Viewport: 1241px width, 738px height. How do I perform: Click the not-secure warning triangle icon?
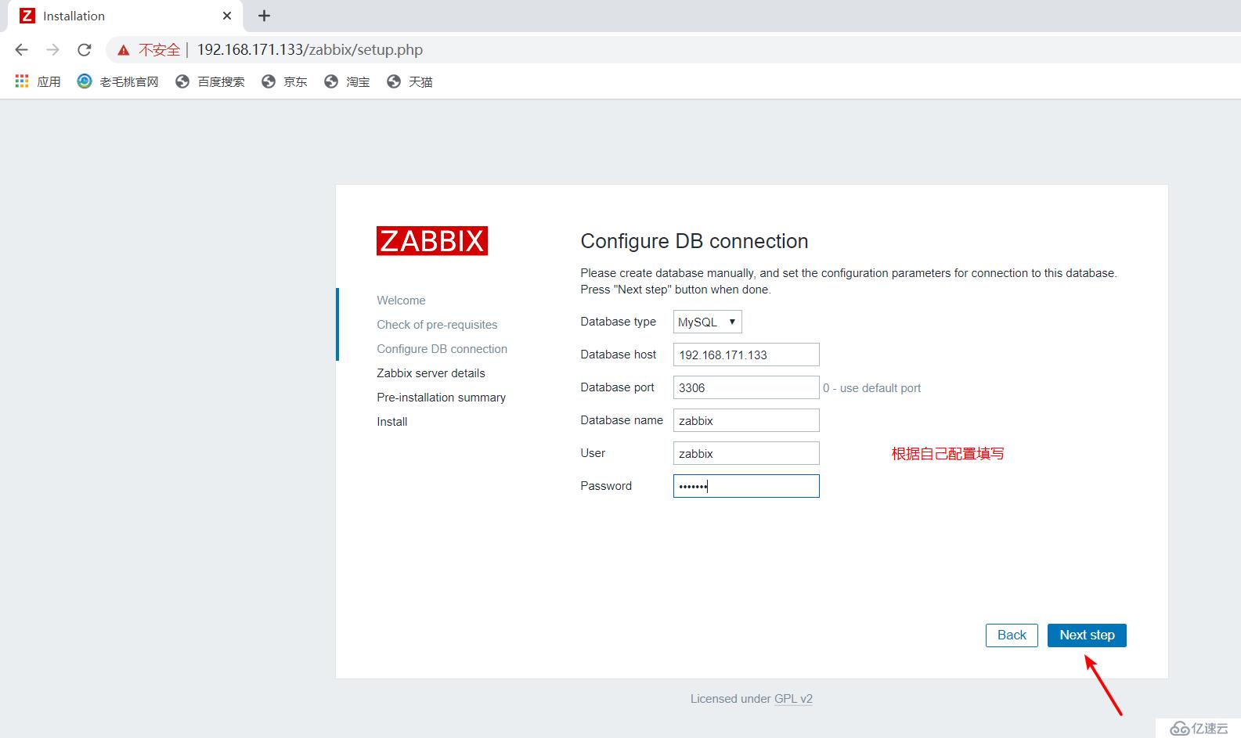click(124, 50)
